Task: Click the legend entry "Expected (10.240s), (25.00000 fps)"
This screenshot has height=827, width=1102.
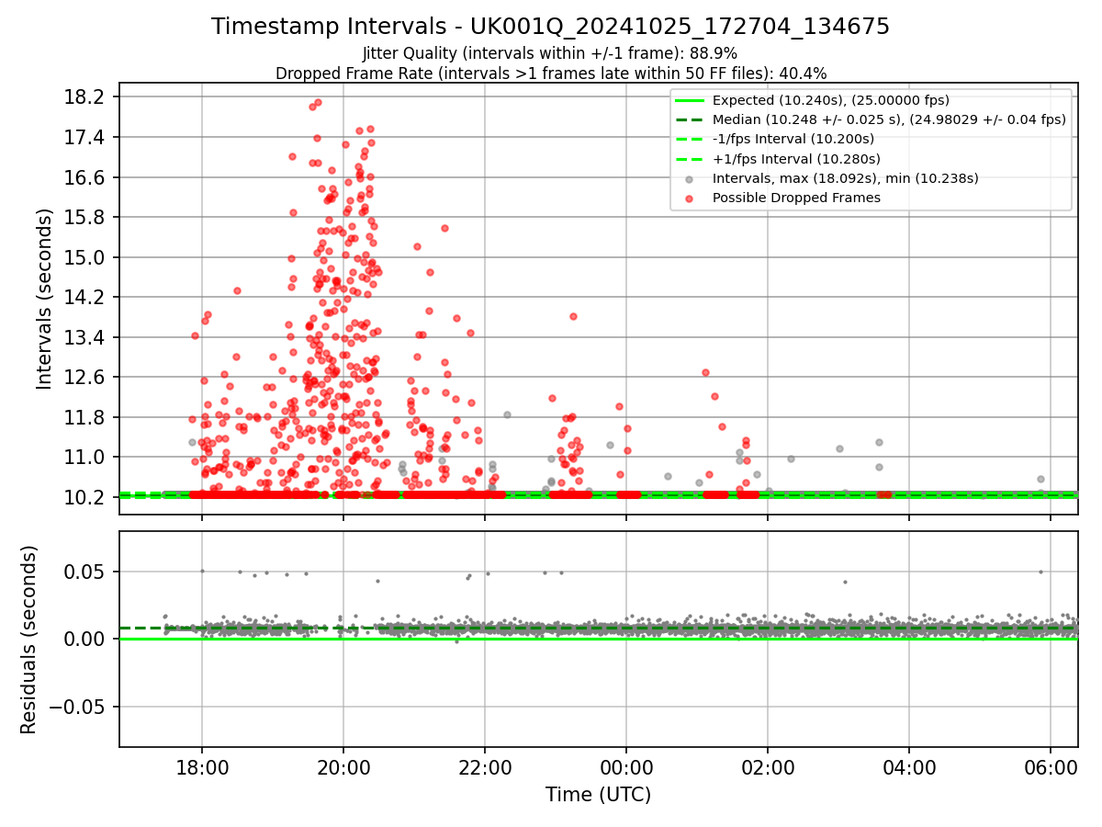Action: pos(831,100)
